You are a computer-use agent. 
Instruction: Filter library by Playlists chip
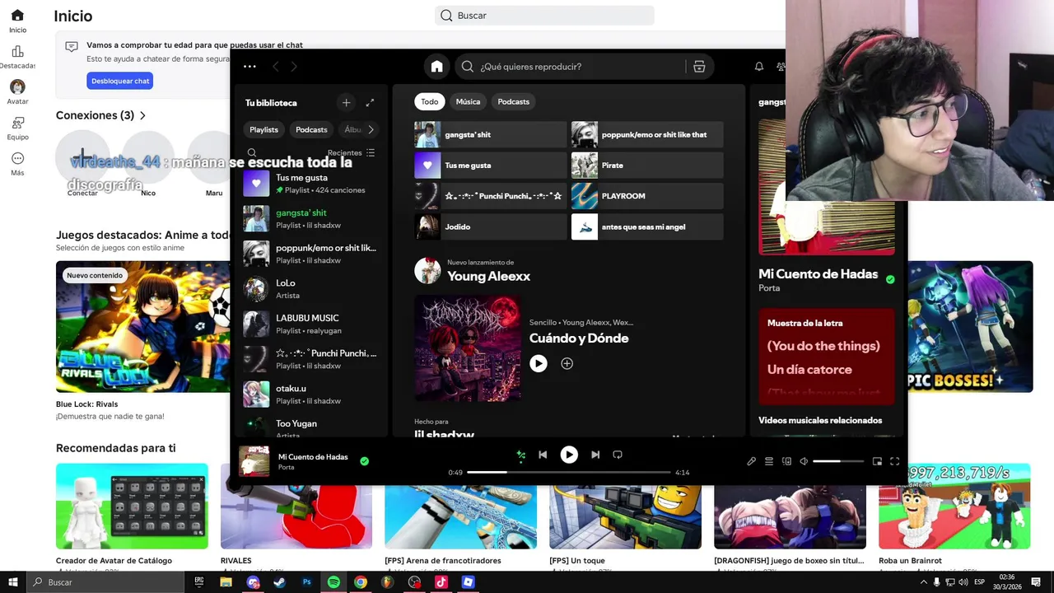point(263,129)
